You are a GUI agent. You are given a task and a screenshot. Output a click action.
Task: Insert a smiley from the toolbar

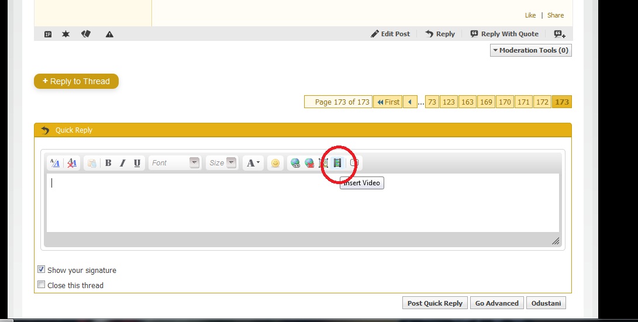(x=275, y=163)
